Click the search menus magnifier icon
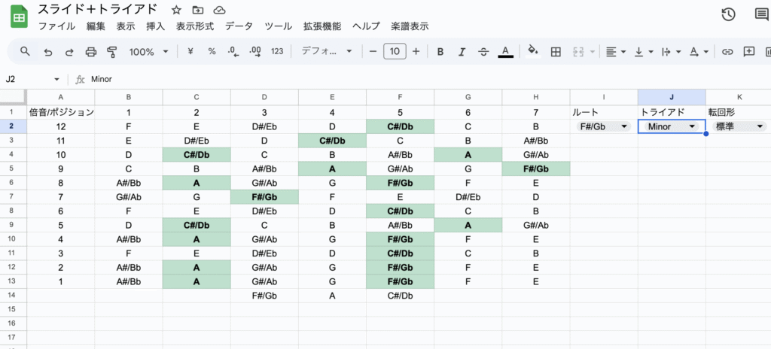 pyautogui.click(x=25, y=52)
